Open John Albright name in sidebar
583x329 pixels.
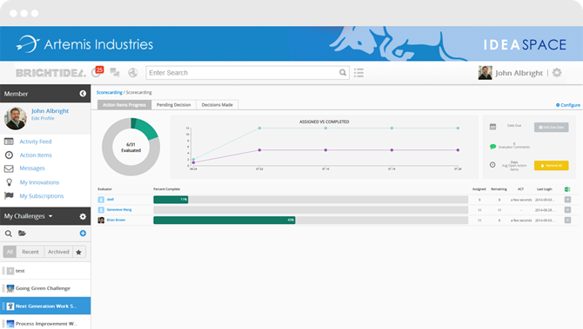tap(50, 111)
